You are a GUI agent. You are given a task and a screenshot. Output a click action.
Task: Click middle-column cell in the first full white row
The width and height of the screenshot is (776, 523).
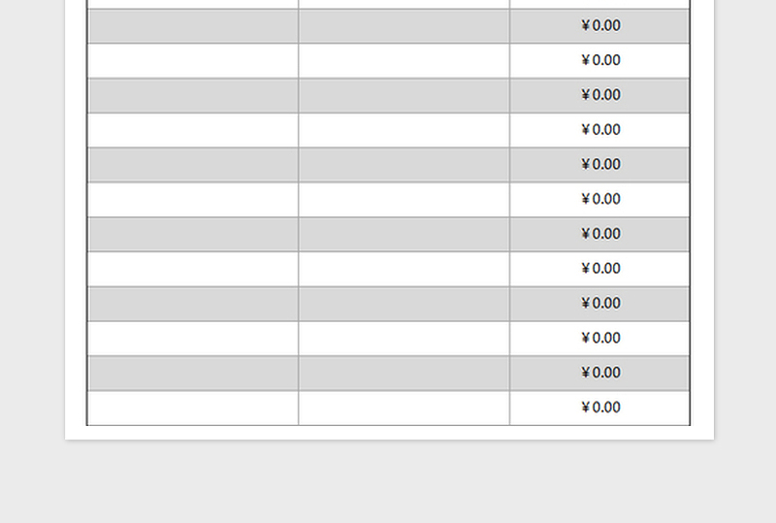point(404,60)
